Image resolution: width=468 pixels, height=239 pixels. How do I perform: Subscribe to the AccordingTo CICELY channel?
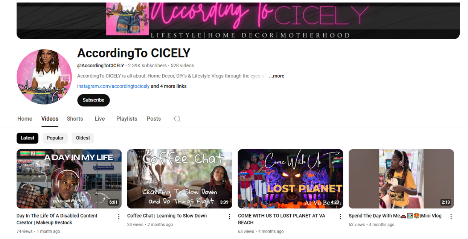click(93, 100)
